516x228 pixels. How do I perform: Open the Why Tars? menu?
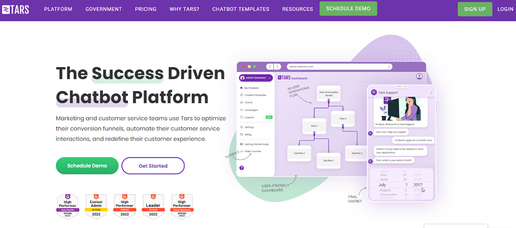[x=184, y=9]
